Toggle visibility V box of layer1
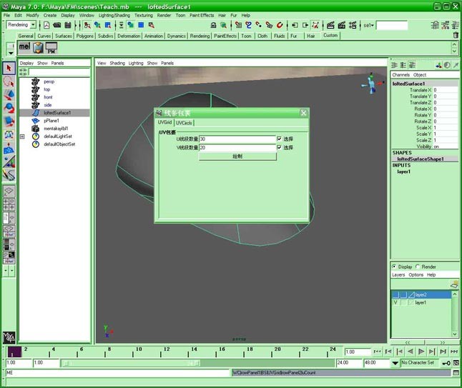The width and height of the screenshot is (462, 388). pyautogui.click(x=395, y=303)
